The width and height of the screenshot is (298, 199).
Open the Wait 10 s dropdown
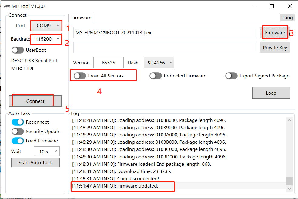47,152
